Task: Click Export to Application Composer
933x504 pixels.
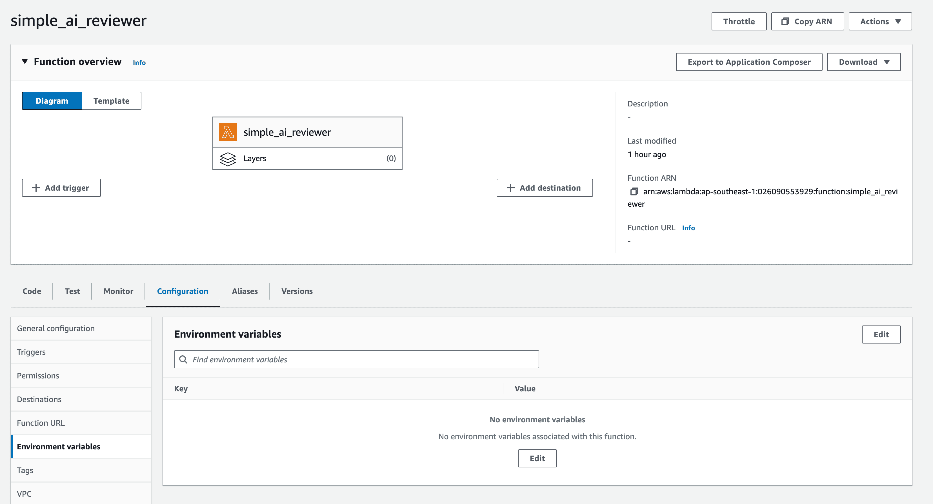Action: point(749,62)
